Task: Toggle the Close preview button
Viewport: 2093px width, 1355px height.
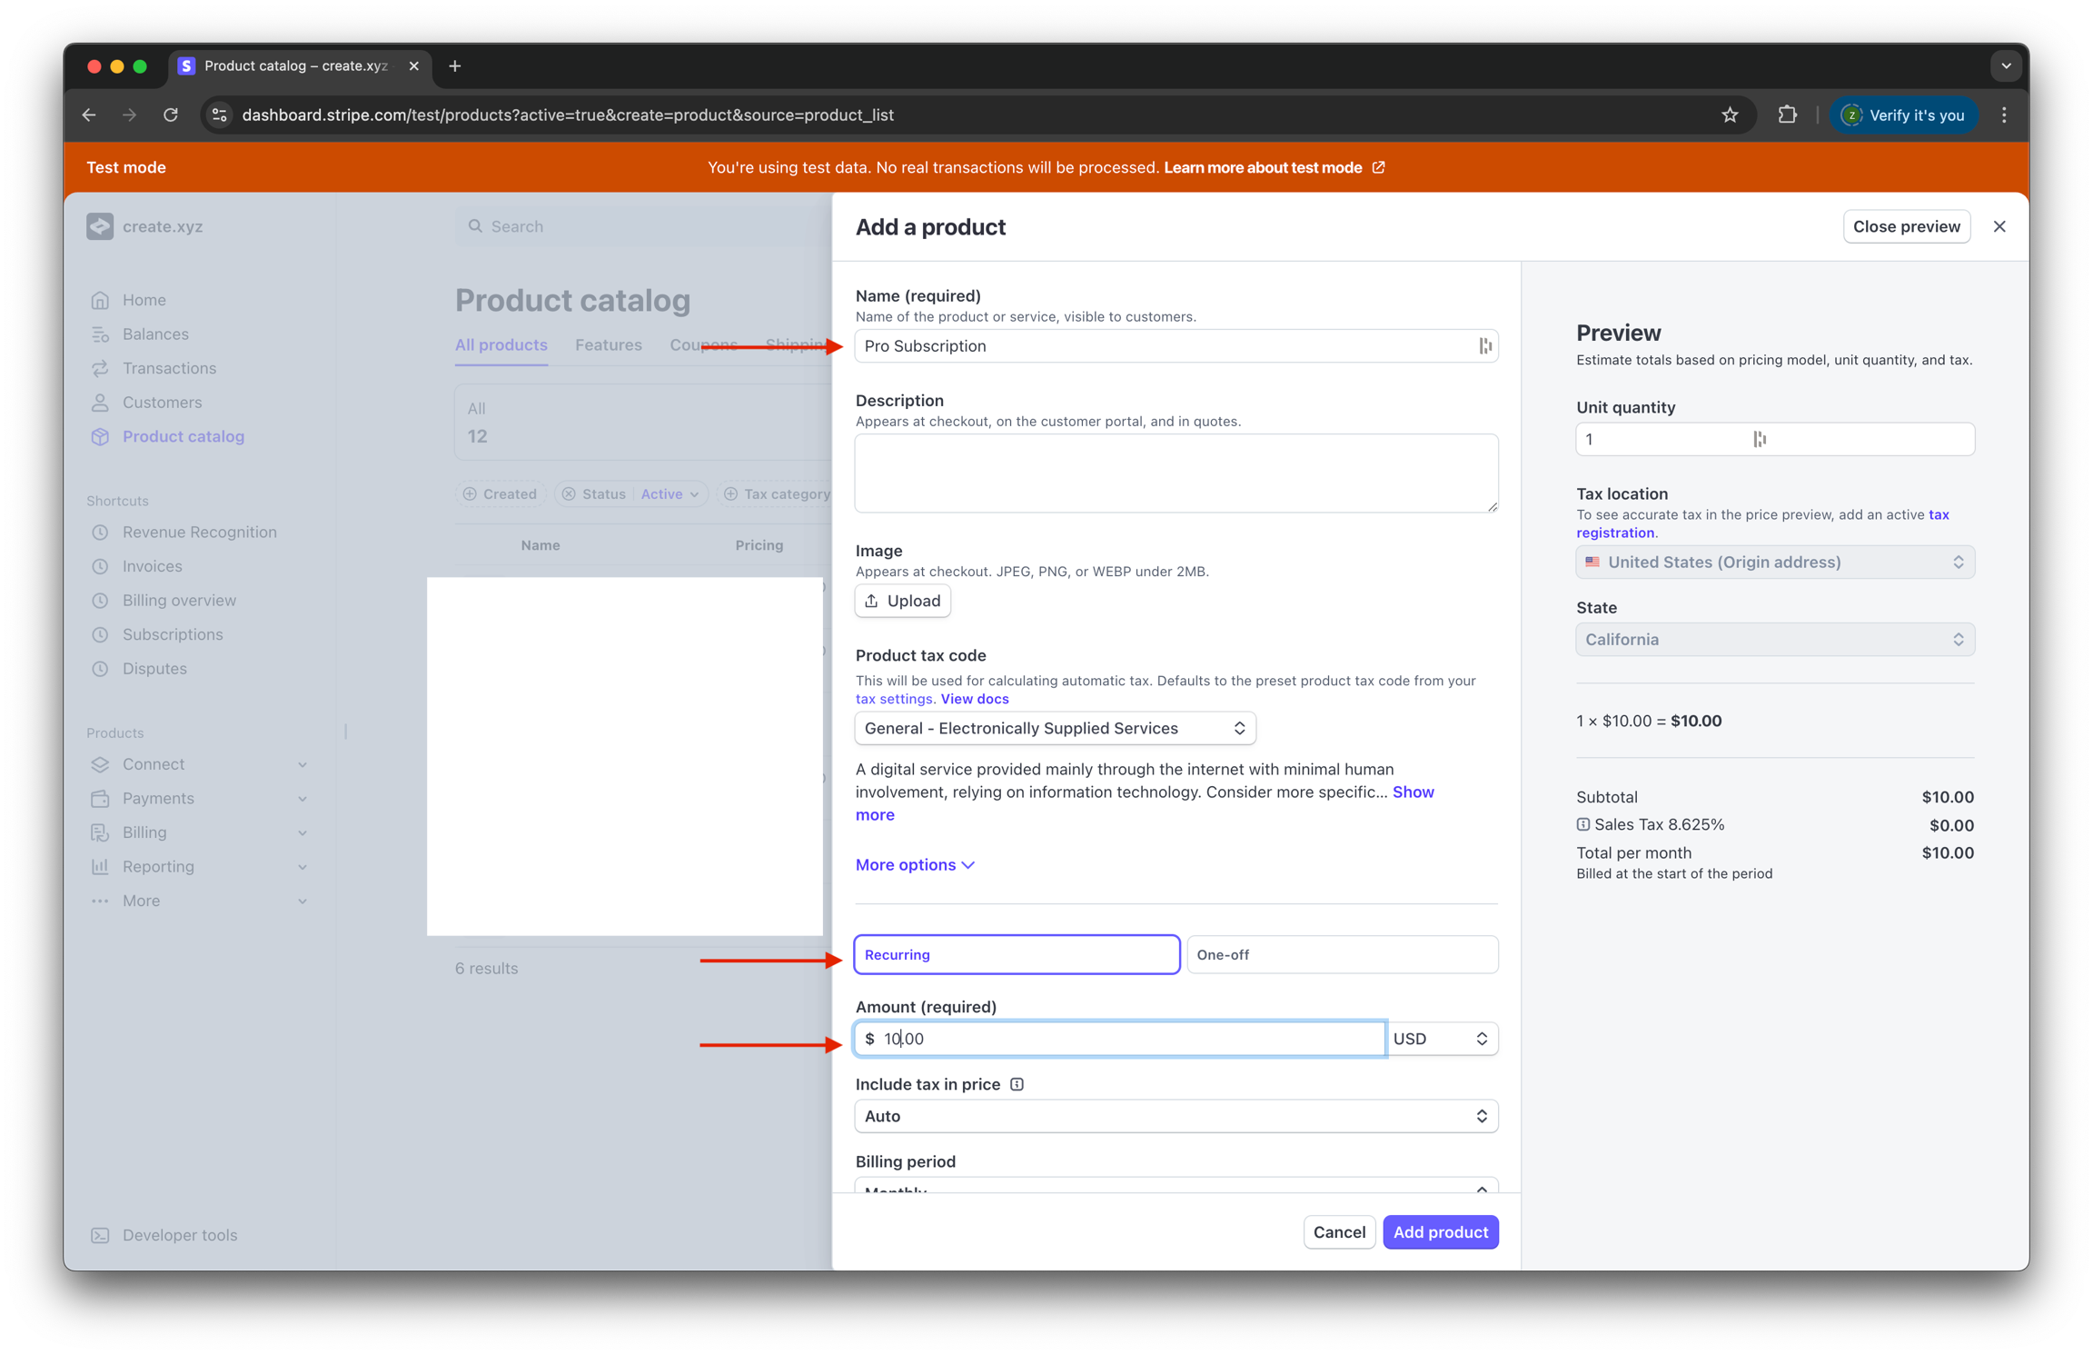Action: [x=1906, y=226]
